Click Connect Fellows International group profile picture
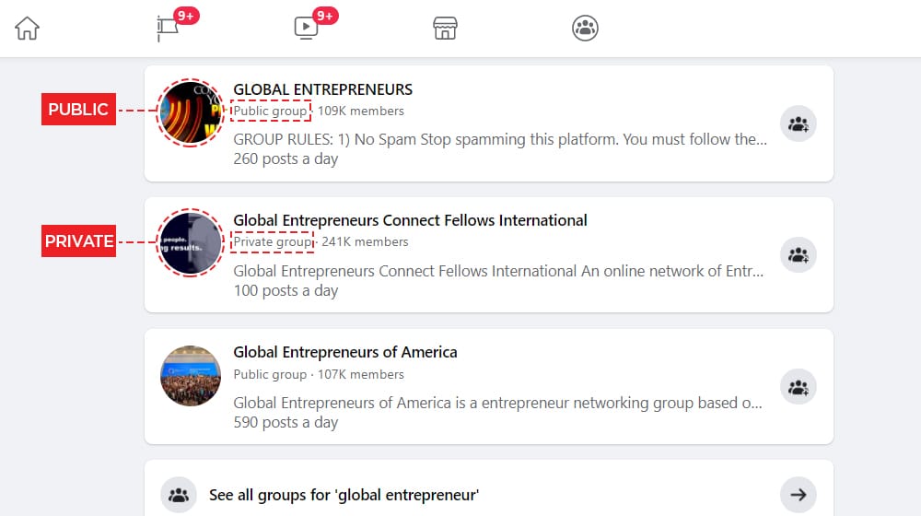 [x=191, y=243]
